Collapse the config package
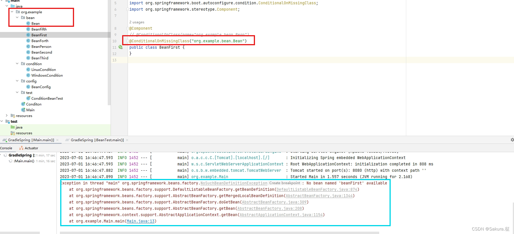 pyautogui.click(x=17, y=81)
